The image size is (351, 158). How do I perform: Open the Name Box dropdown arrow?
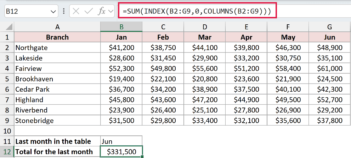[53, 12]
